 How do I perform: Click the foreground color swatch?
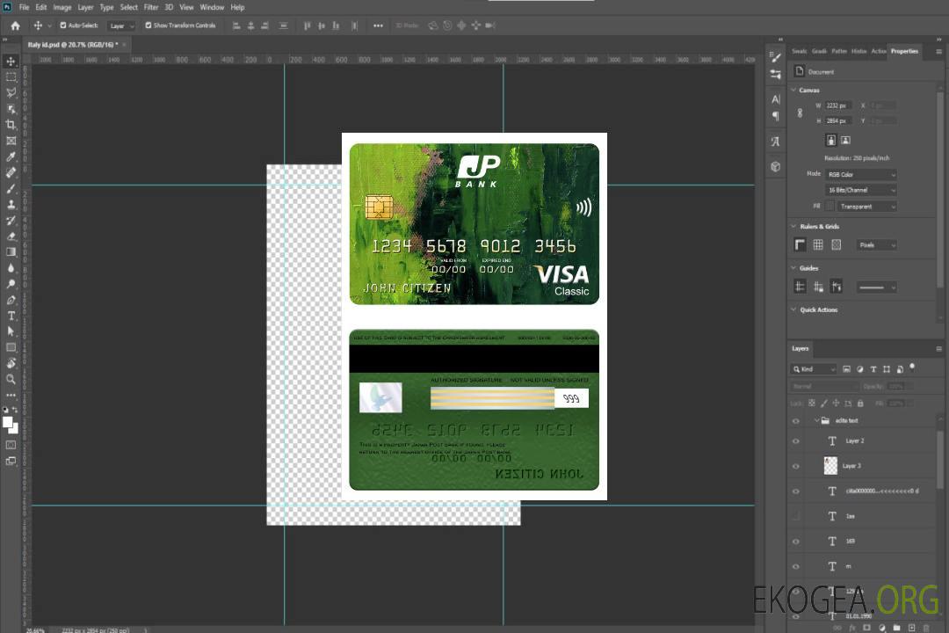click(x=7, y=422)
